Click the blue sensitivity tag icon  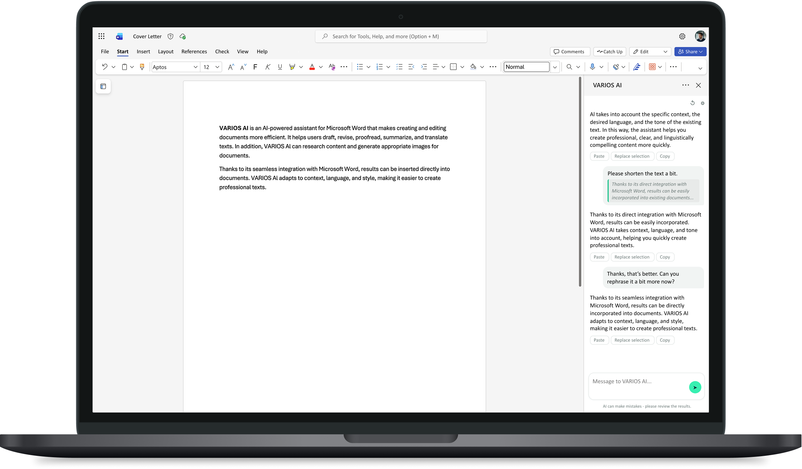pyautogui.click(x=616, y=67)
